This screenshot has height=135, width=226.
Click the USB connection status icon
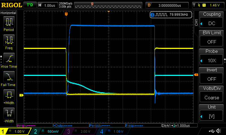[x=212, y=131]
